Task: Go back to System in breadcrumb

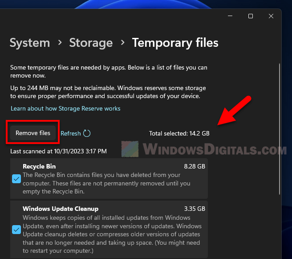Action: pos(30,43)
